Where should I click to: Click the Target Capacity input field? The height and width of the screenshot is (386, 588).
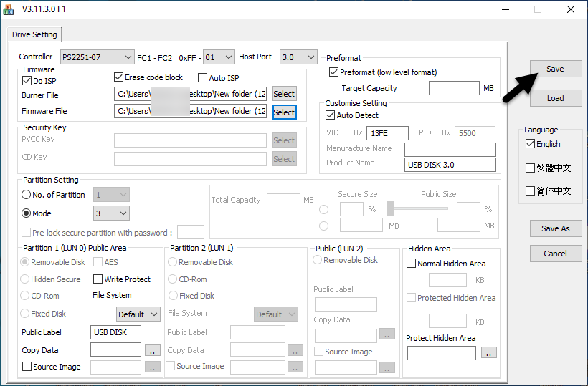454,88
